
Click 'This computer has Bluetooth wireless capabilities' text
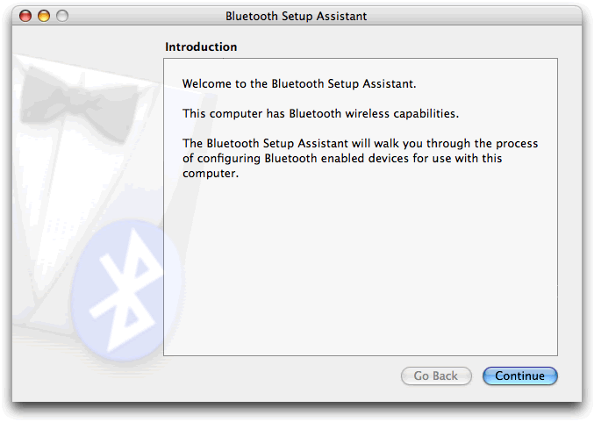click(x=320, y=113)
